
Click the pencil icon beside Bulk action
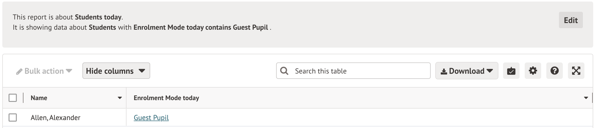(x=19, y=71)
